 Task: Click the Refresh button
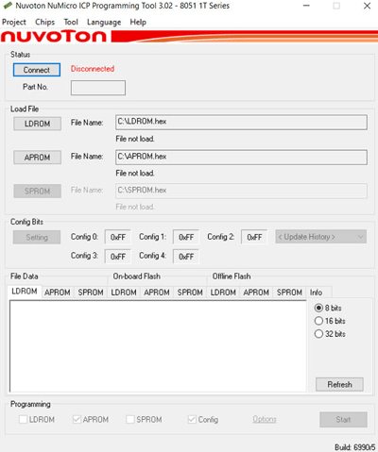click(x=339, y=384)
